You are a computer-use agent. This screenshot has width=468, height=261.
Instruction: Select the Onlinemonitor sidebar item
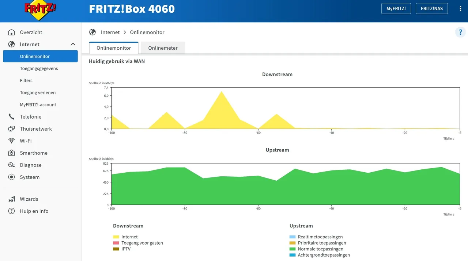(40, 56)
